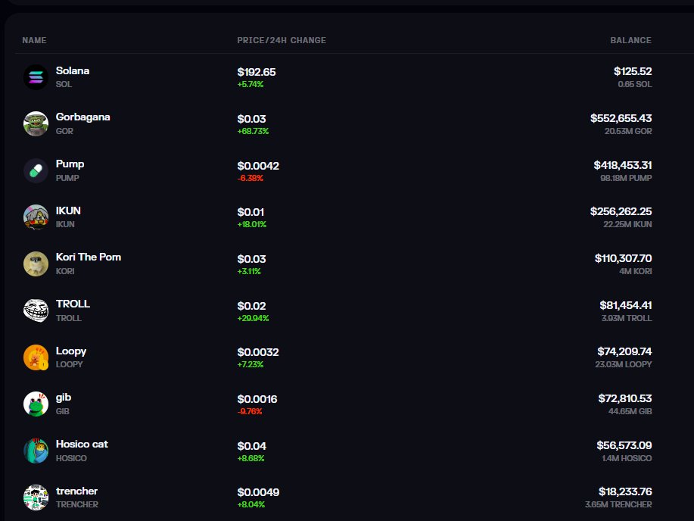Click the IKUN token avatar

coord(36,217)
